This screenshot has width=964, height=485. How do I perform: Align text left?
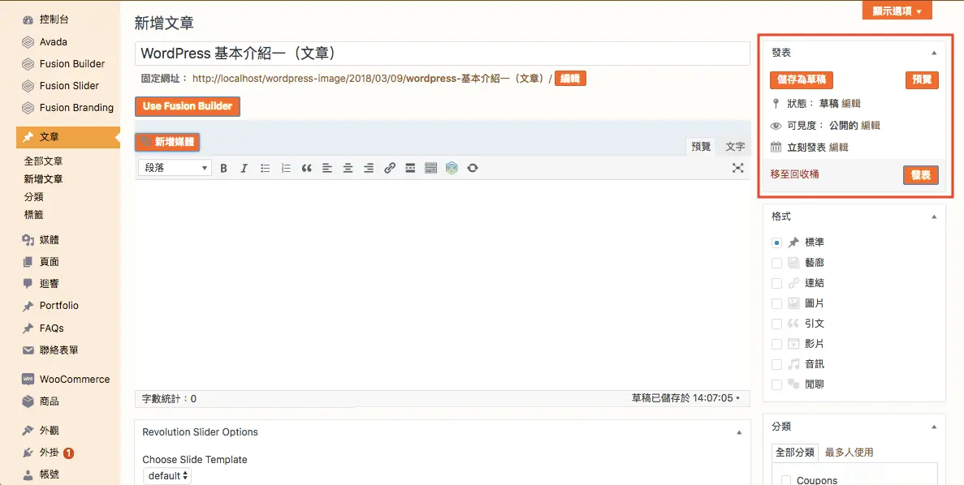pos(327,168)
